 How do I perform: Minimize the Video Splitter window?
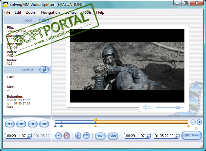click(178, 3)
